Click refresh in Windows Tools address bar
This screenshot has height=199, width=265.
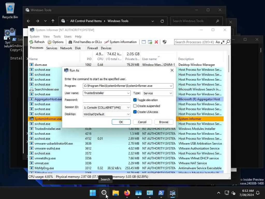click(x=162, y=21)
